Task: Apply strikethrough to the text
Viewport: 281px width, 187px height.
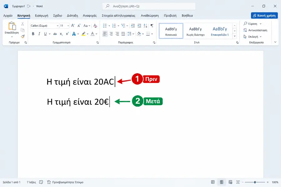Action: coord(55,34)
